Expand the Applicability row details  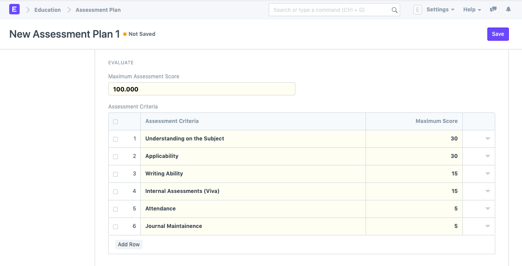(x=487, y=156)
